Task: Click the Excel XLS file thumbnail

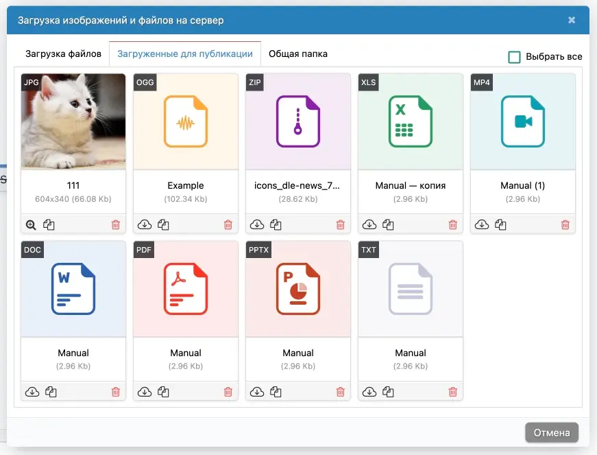Action: 410,121
